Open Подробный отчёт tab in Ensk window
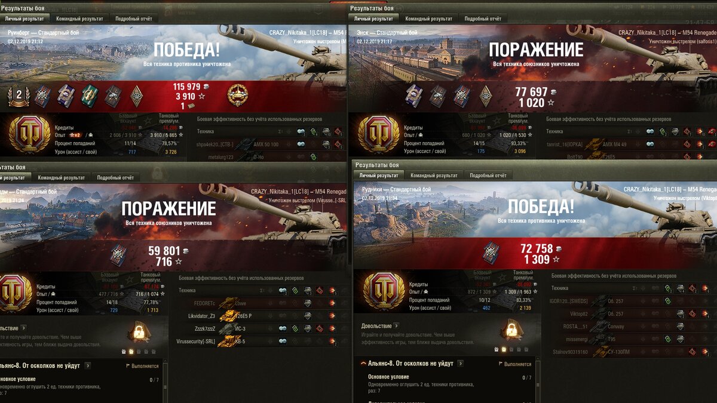This screenshot has width=717, height=403. [x=483, y=19]
